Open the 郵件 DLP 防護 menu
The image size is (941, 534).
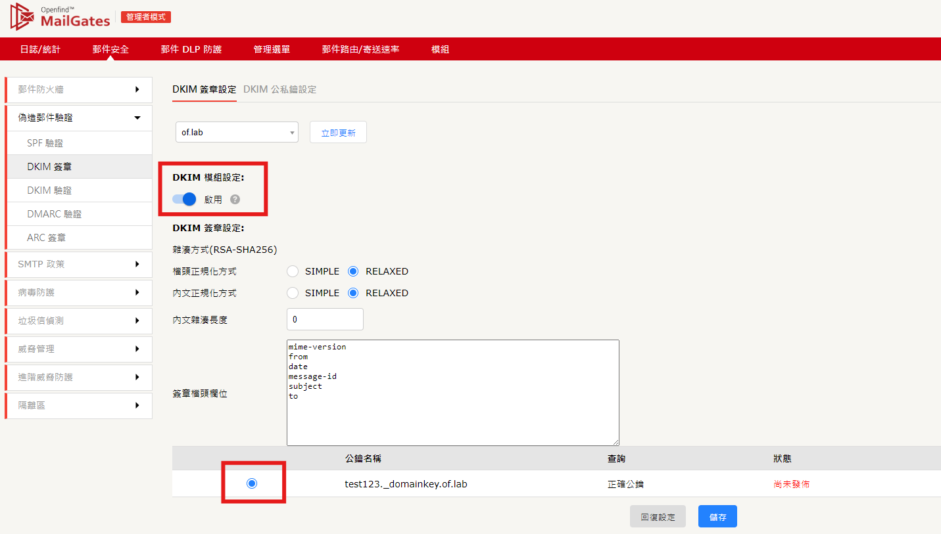pos(191,49)
